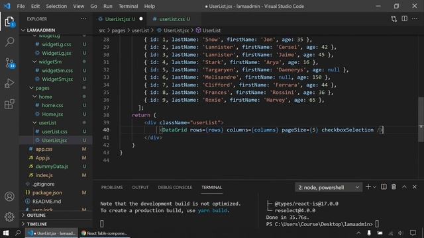Open the File menu
Viewport: 424px width, 238px height.
coord(21,6)
